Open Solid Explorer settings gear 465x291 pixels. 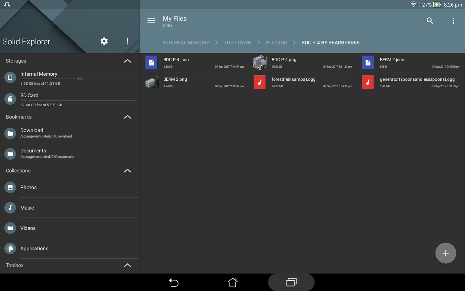(104, 41)
